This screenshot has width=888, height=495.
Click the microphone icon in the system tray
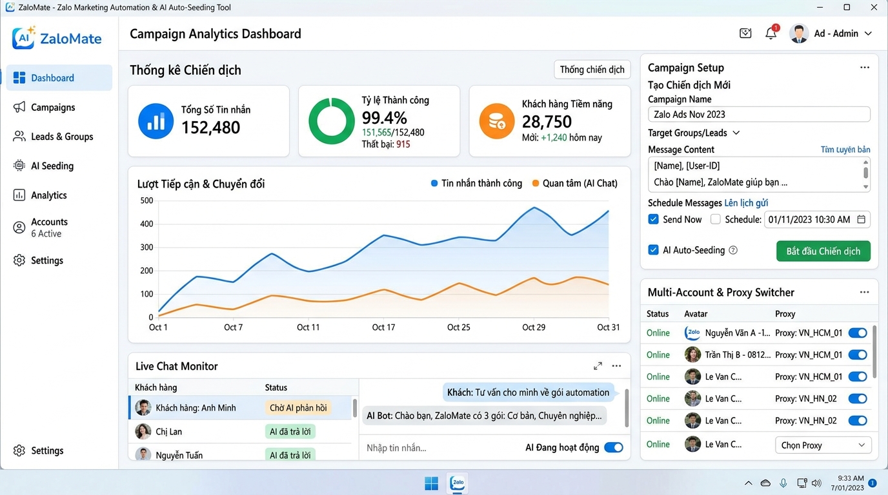click(x=783, y=483)
